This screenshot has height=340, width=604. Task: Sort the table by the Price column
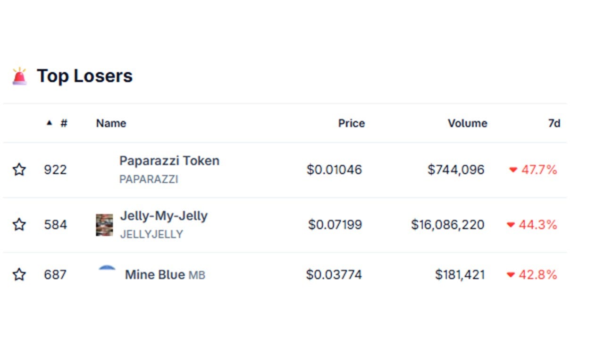pos(352,123)
